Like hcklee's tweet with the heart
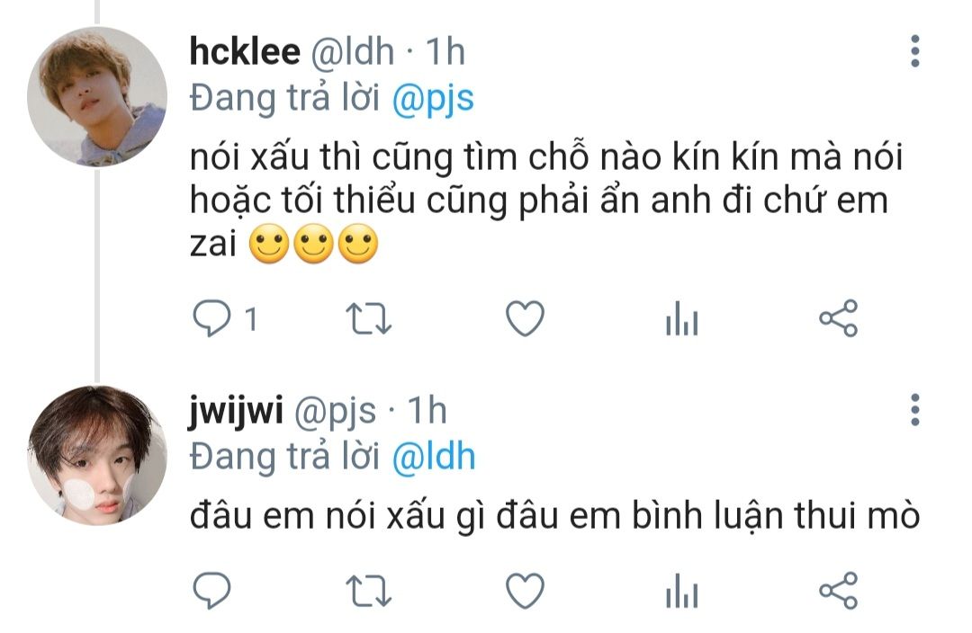The height and width of the screenshot is (633, 972). point(525,318)
